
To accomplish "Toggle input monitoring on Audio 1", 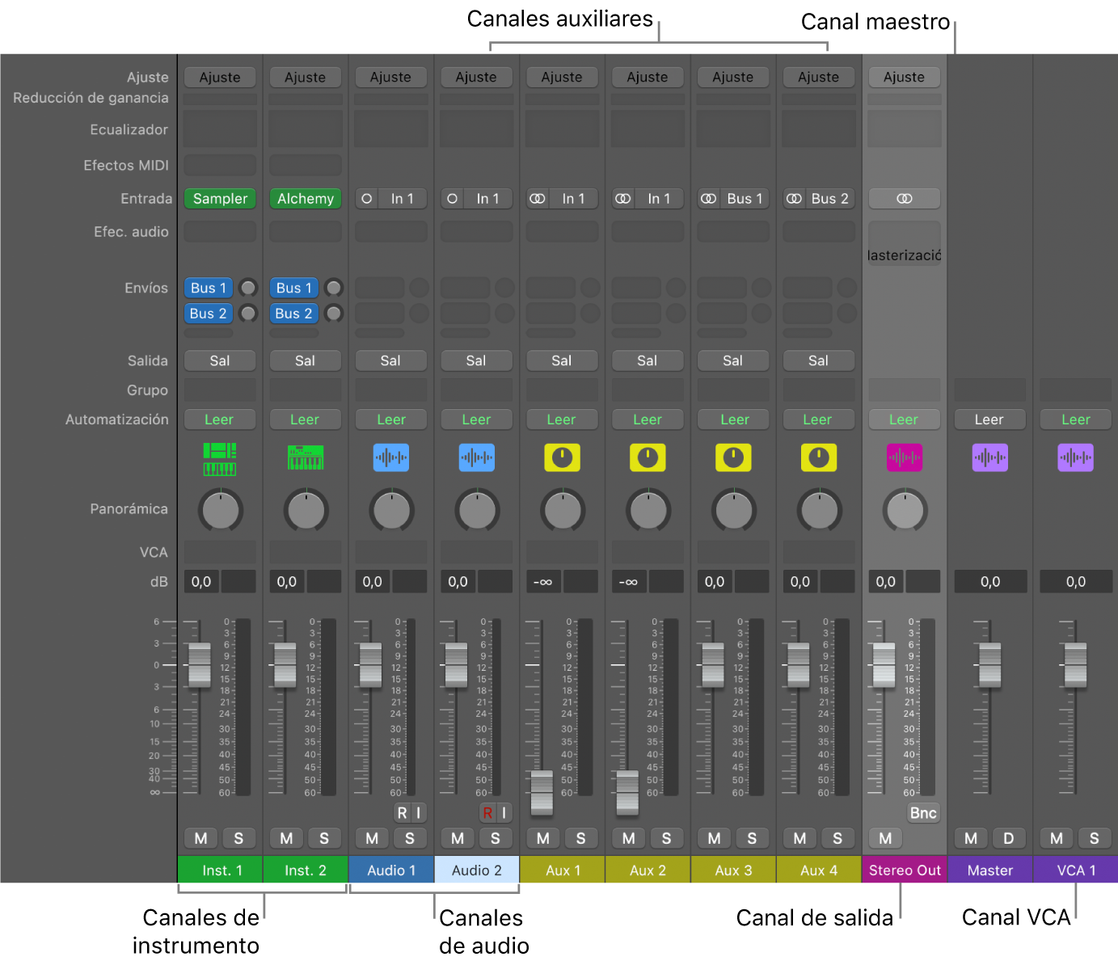I will tap(419, 813).
